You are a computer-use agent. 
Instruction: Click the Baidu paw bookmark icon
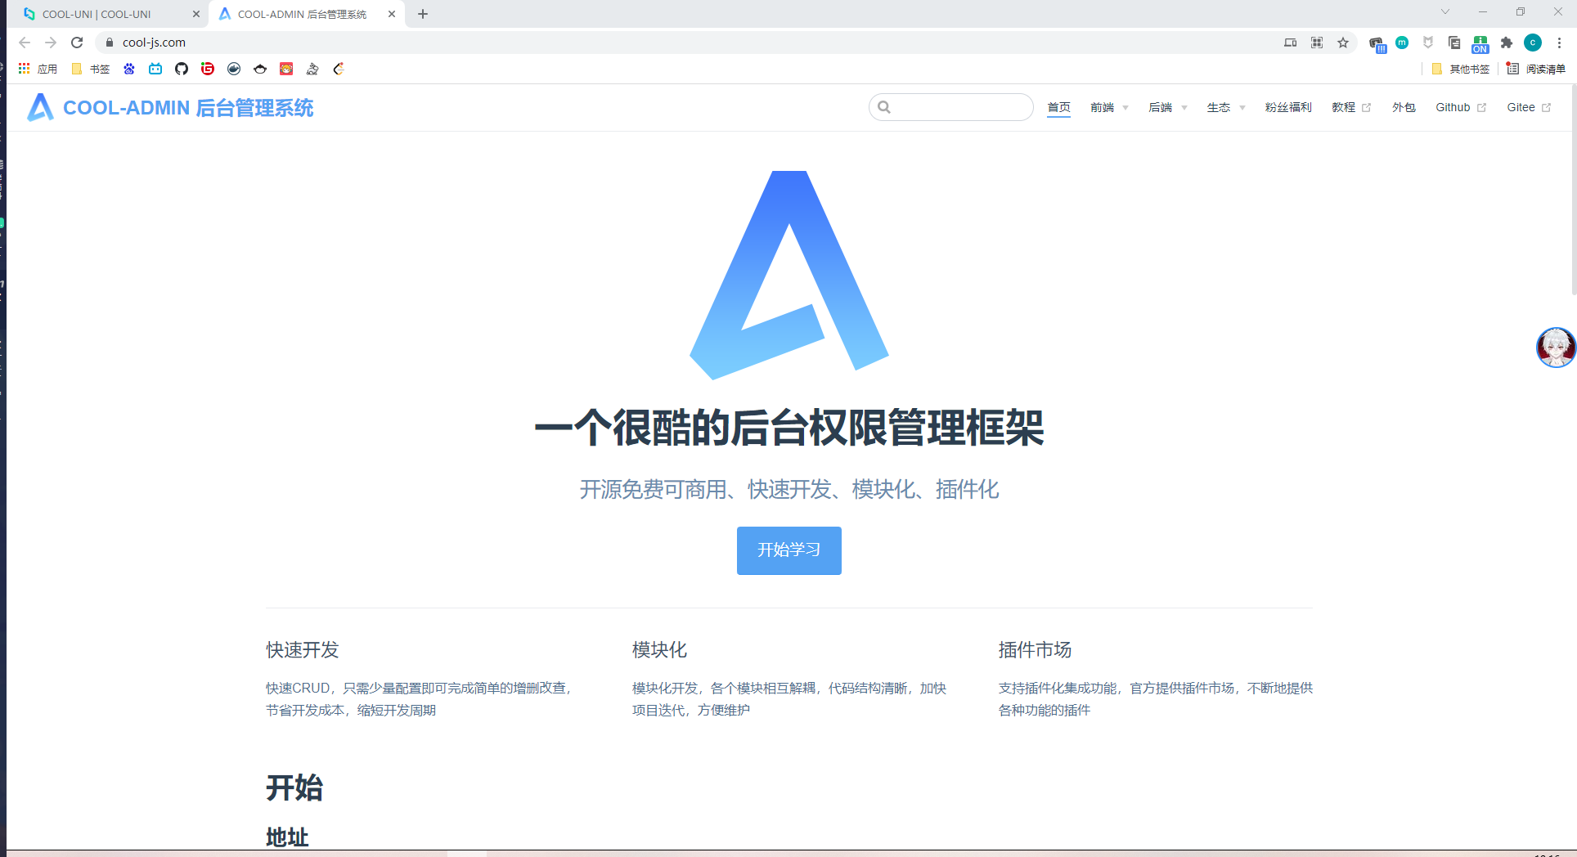pos(129,69)
